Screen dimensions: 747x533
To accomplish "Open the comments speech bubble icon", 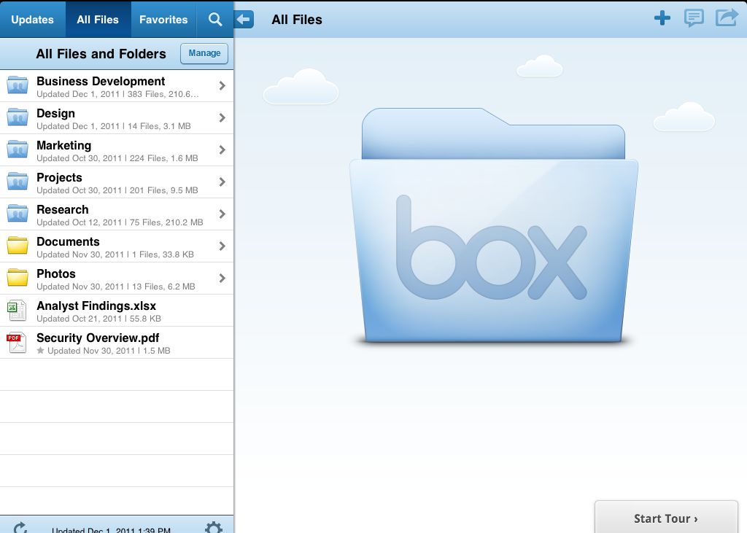I will pos(694,19).
